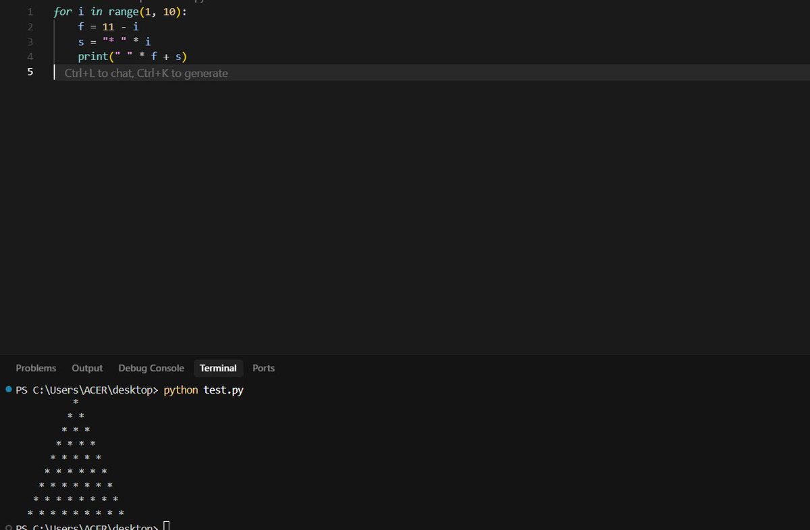Screen dimensions: 810x530
Task: Select the Terminal tab
Action: (218, 368)
